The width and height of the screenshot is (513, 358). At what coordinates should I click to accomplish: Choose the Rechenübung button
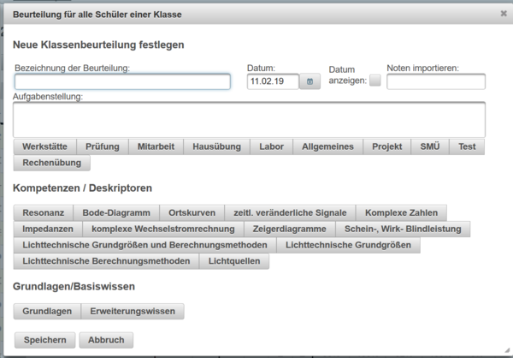click(x=51, y=163)
